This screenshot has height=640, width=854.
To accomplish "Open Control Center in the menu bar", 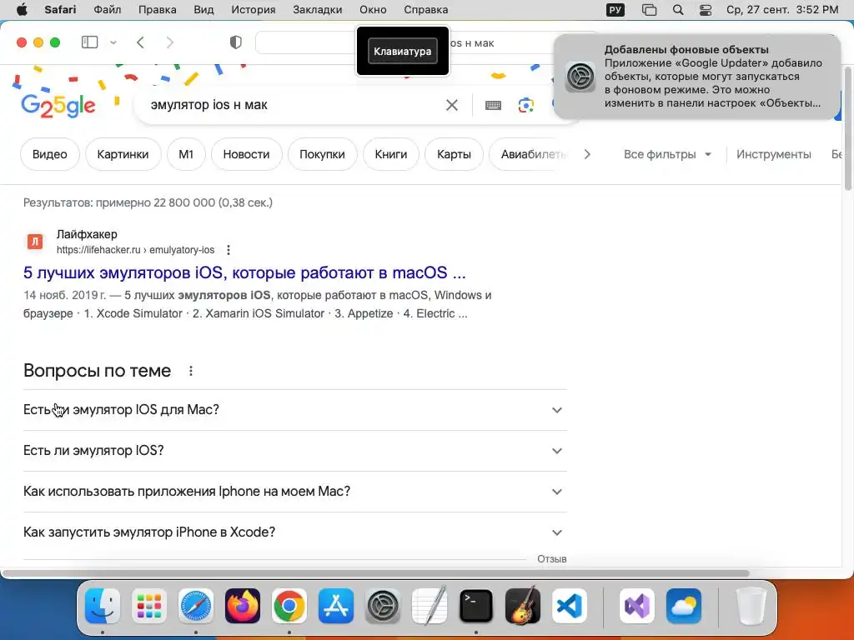I will [706, 10].
